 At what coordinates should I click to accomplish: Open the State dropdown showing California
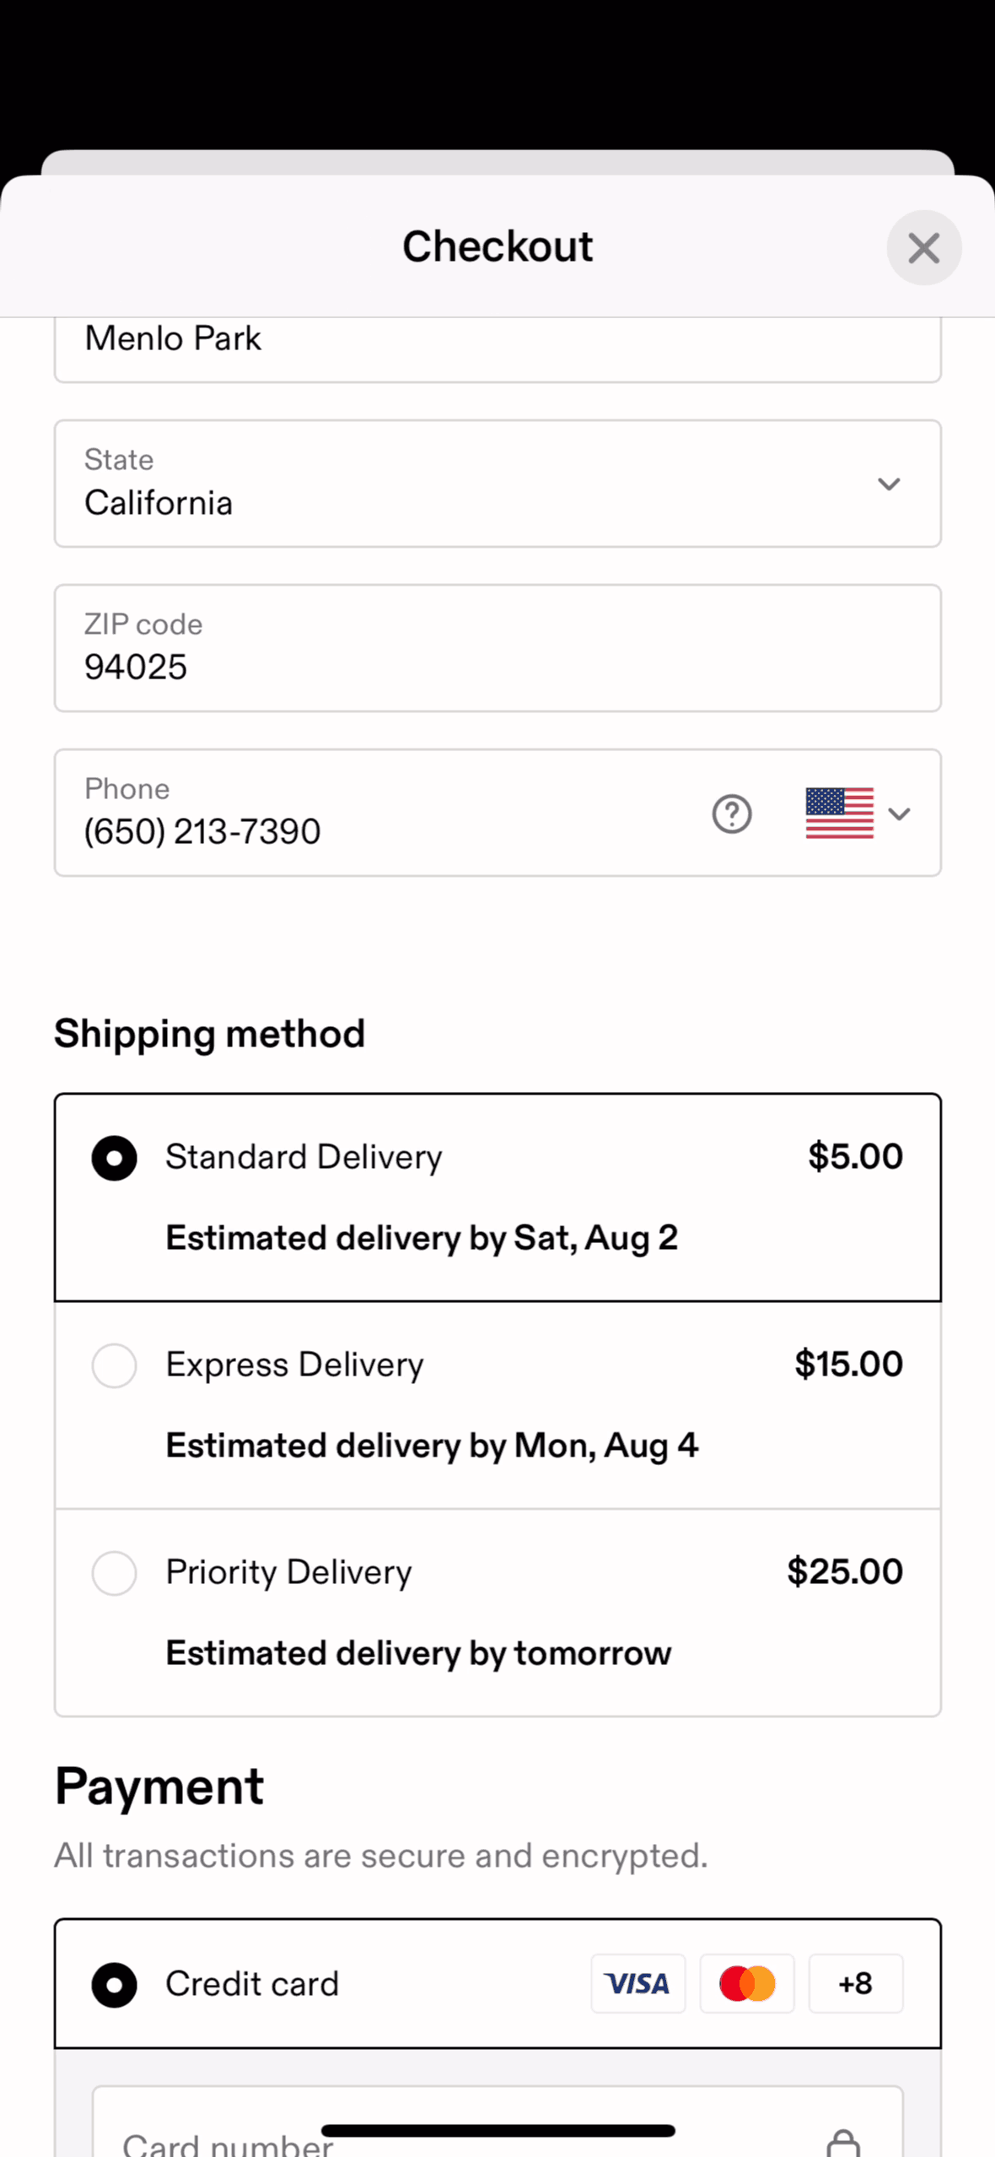coord(497,484)
